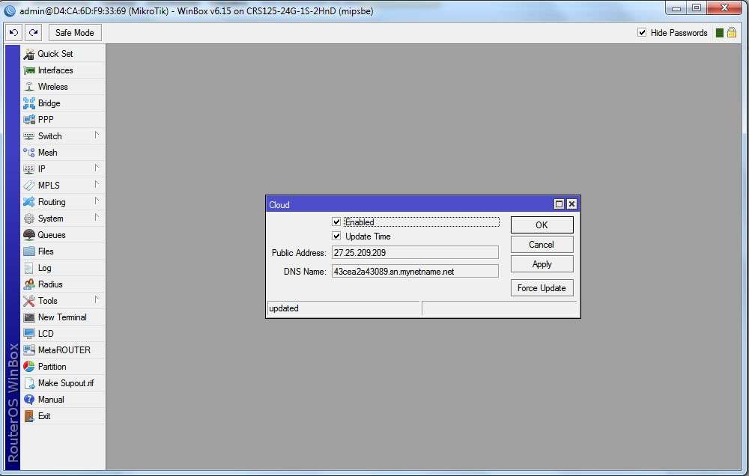Click the Partition pie chart icon

(29, 367)
